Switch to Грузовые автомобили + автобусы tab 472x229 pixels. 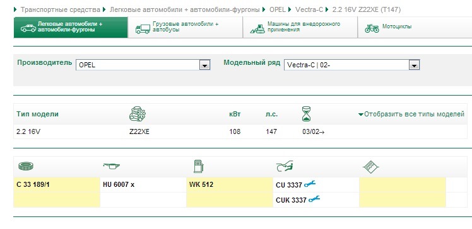point(186,27)
